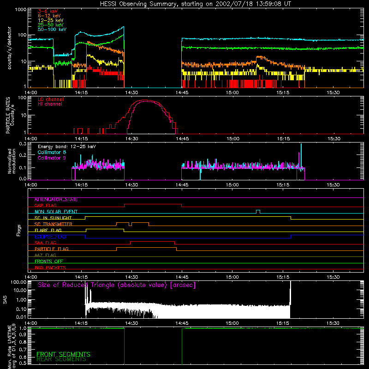
Task: Click the SAA_FLAG label
Action: pos(45,243)
